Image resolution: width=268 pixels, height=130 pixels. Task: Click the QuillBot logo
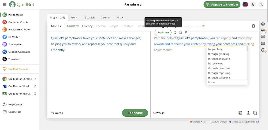click(x=21, y=5)
